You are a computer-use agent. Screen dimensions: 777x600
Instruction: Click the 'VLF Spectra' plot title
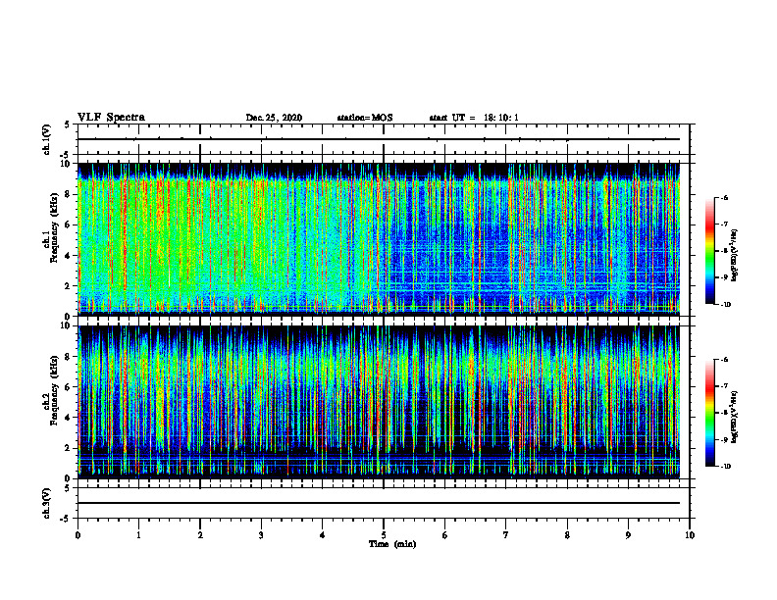coord(111,118)
